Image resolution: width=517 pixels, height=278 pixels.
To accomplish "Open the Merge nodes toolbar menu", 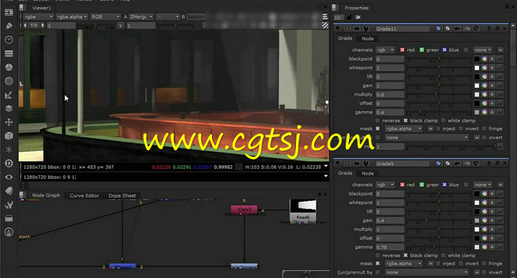I will [x=9, y=108].
